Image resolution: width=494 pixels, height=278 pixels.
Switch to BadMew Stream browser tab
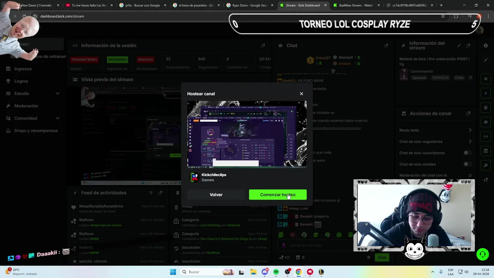(355, 5)
